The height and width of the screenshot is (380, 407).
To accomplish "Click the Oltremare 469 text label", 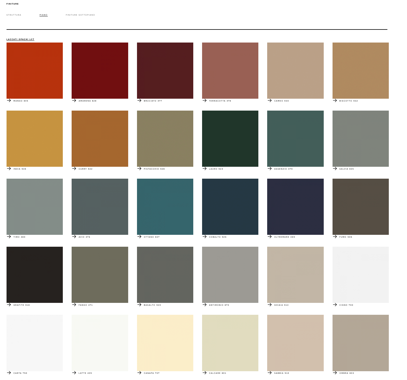I will (285, 237).
